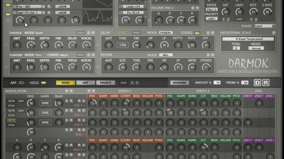Change Delay MODE from MODERN

pos(166,33)
